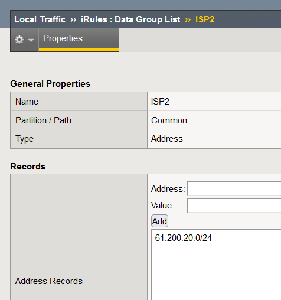
Task: Click the ISP2 name value cell
Action: pos(214,102)
